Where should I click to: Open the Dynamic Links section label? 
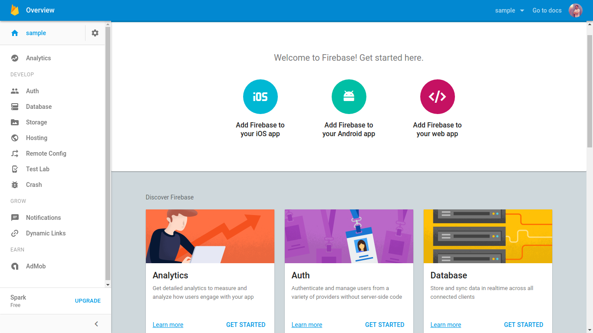46,233
